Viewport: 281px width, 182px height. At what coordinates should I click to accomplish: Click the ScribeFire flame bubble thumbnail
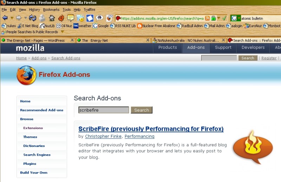[x=253, y=147]
